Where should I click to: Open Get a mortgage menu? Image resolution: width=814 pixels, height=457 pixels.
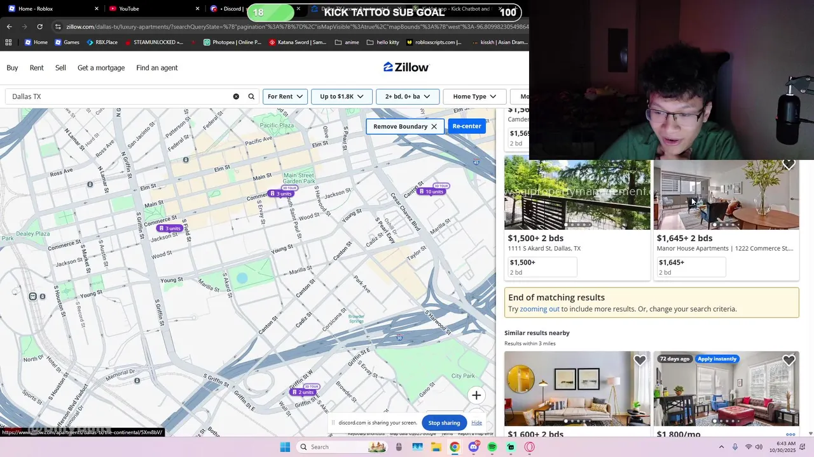click(101, 68)
